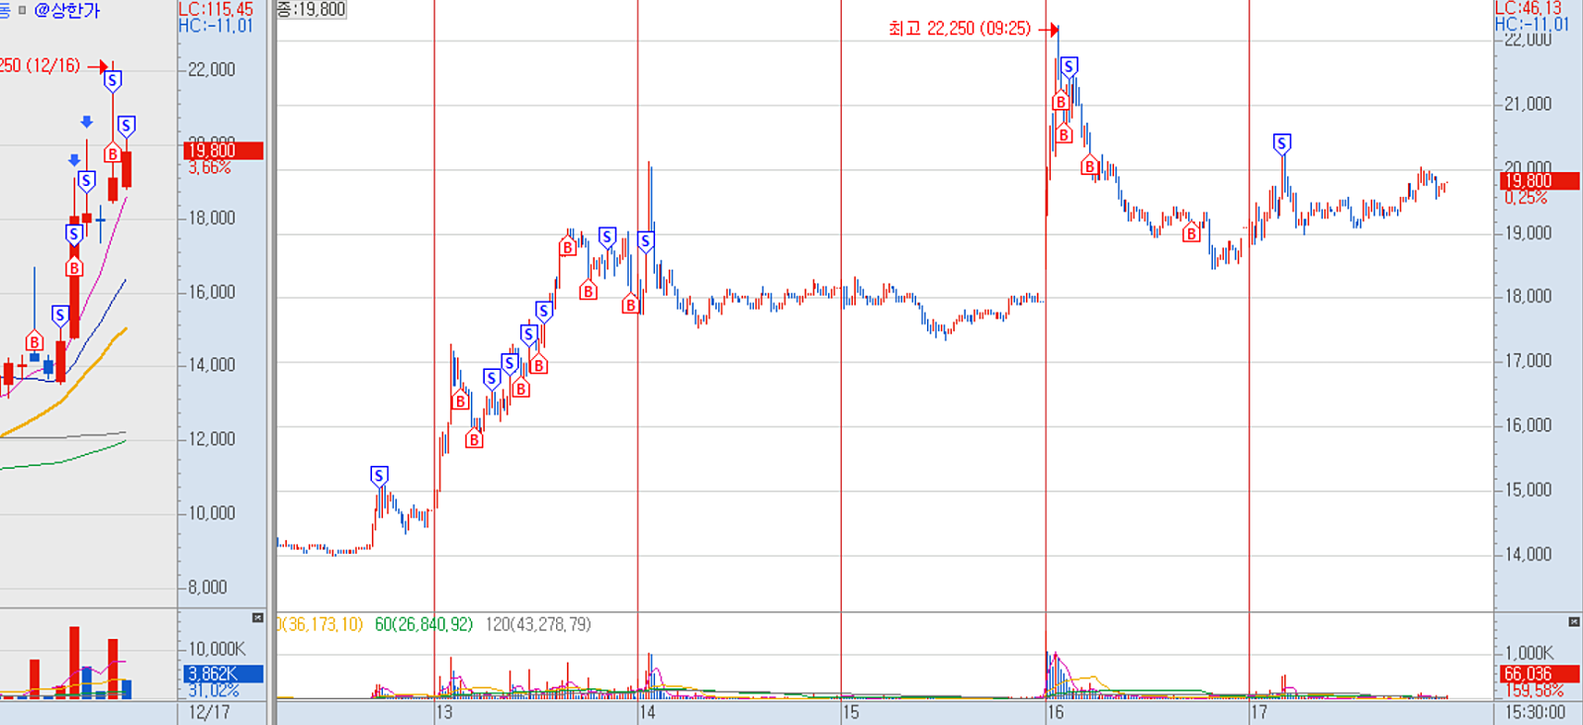The height and width of the screenshot is (725, 1583).
Task: Click the lower blue down-arrow on the daily chart
Action: pos(74,160)
